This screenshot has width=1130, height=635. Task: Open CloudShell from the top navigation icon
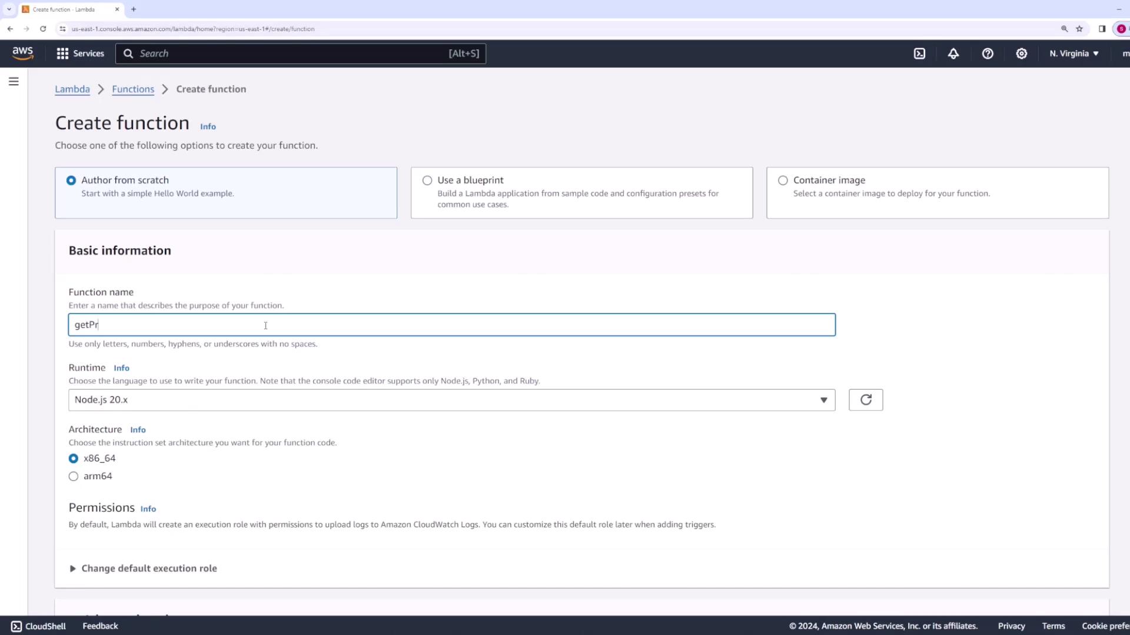click(x=919, y=54)
